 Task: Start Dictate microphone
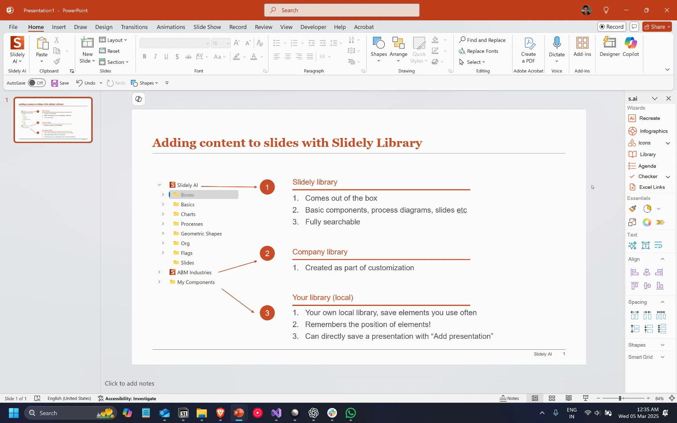point(557,50)
